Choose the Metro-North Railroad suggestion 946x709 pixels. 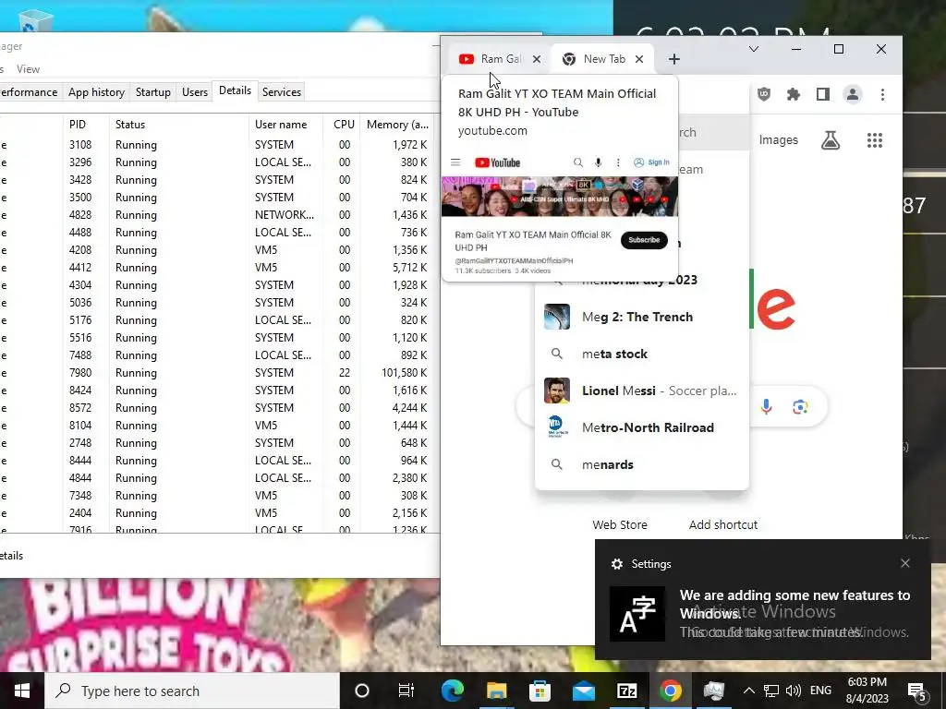point(642,427)
